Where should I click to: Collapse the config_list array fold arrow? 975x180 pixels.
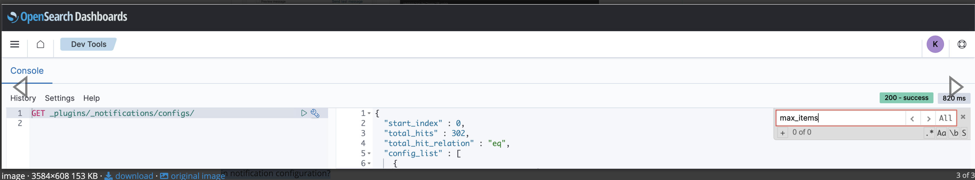tap(369, 153)
